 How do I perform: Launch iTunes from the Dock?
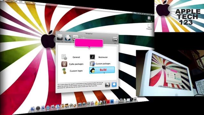[x=57, y=106]
